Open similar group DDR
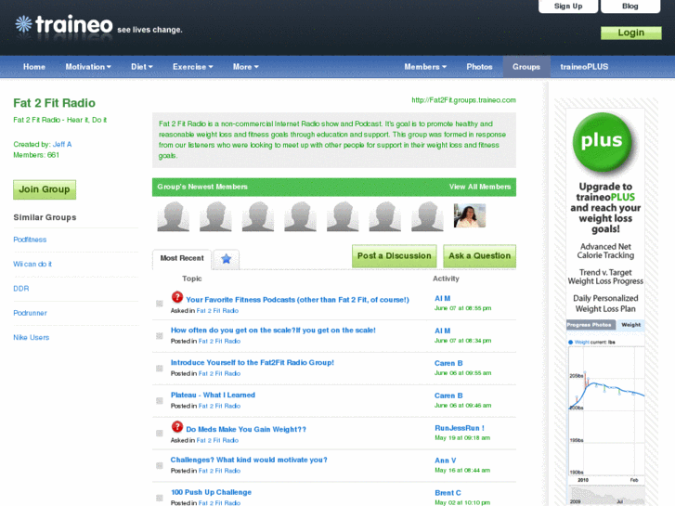The height and width of the screenshot is (506, 675). (x=21, y=289)
